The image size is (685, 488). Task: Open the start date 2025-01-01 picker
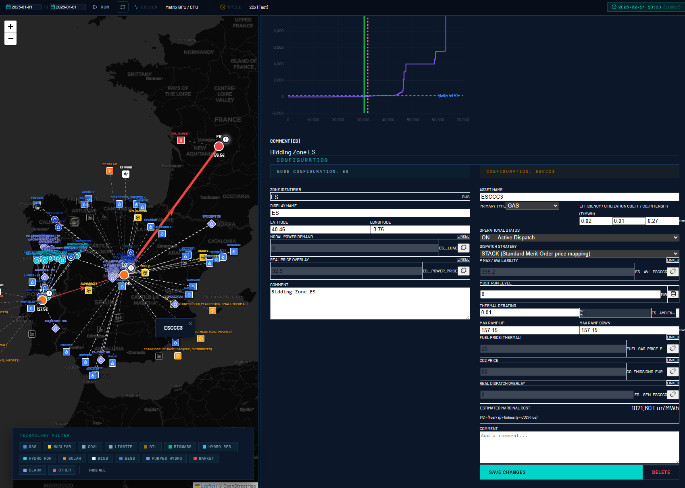point(23,7)
